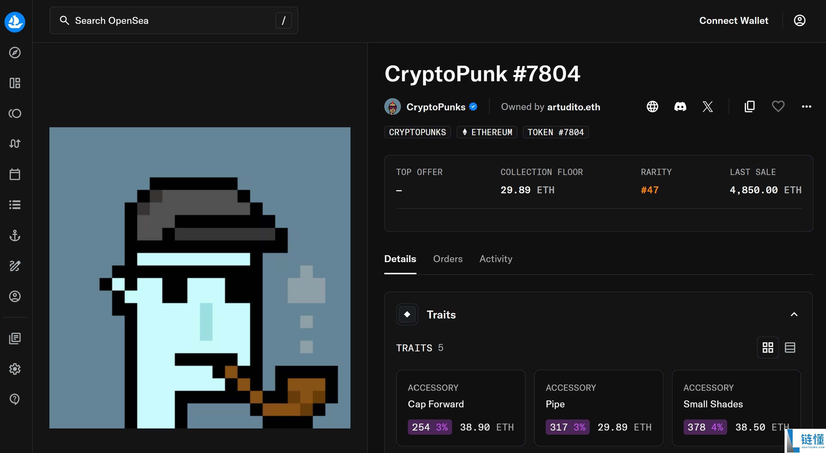This screenshot has height=453, width=826.
Task: Collapse the Traits section chevron
Action: pos(794,314)
